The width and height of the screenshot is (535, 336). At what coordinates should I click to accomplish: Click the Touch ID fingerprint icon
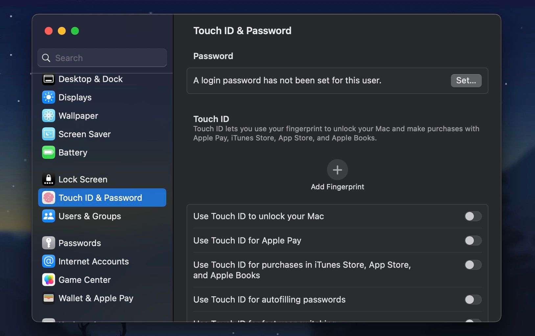point(49,198)
